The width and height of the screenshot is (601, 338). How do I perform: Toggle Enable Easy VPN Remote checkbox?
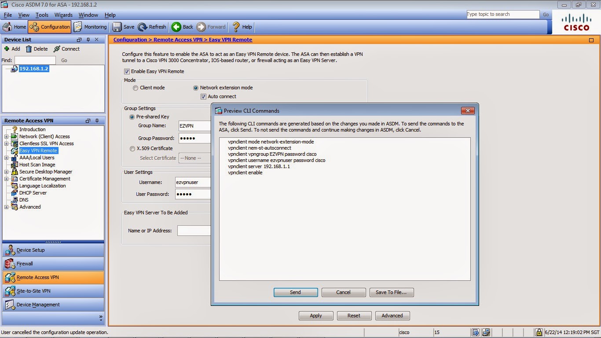[127, 71]
